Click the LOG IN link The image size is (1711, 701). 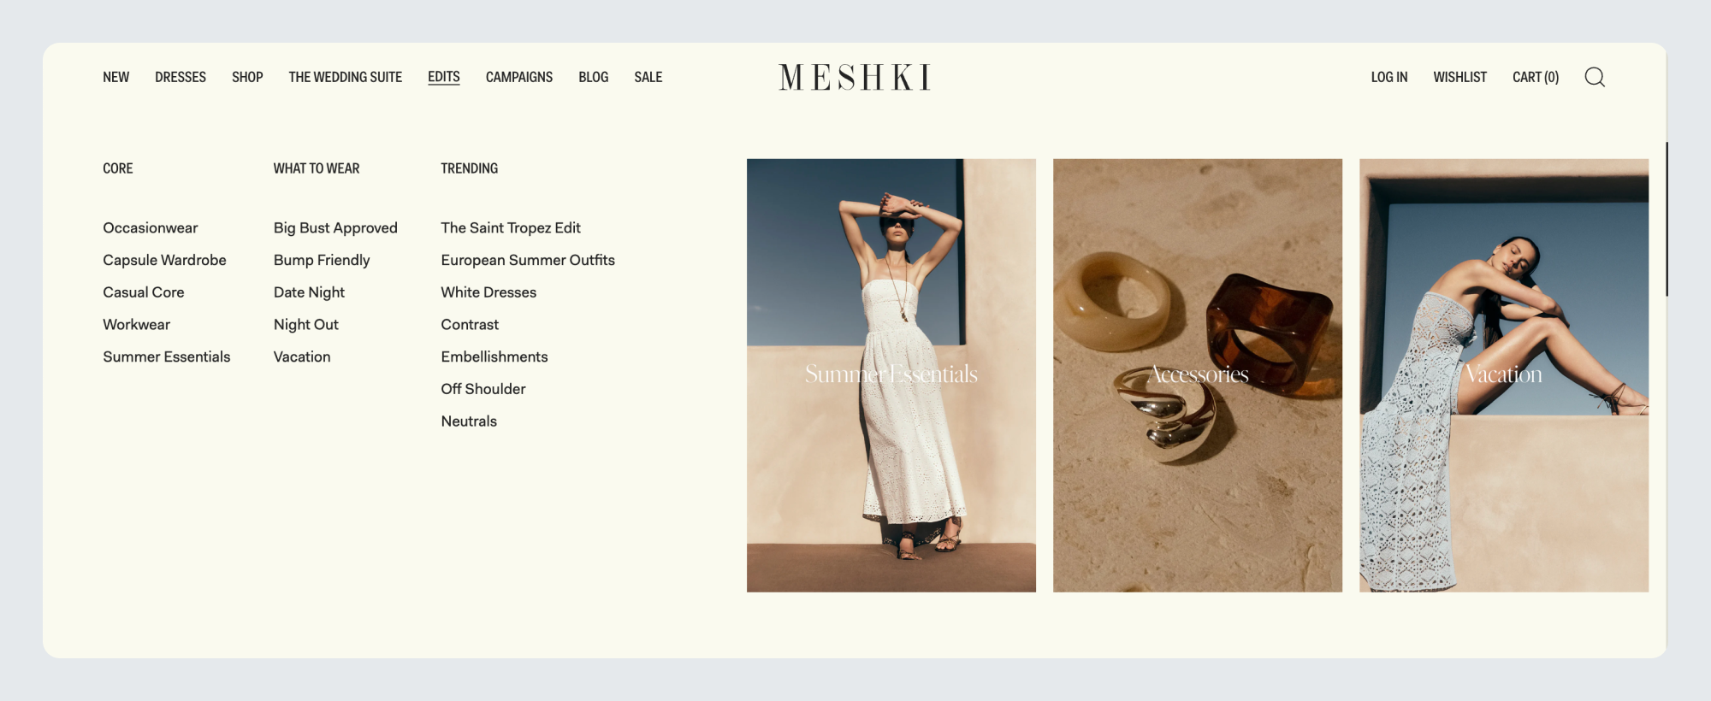(x=1389, y=77)
